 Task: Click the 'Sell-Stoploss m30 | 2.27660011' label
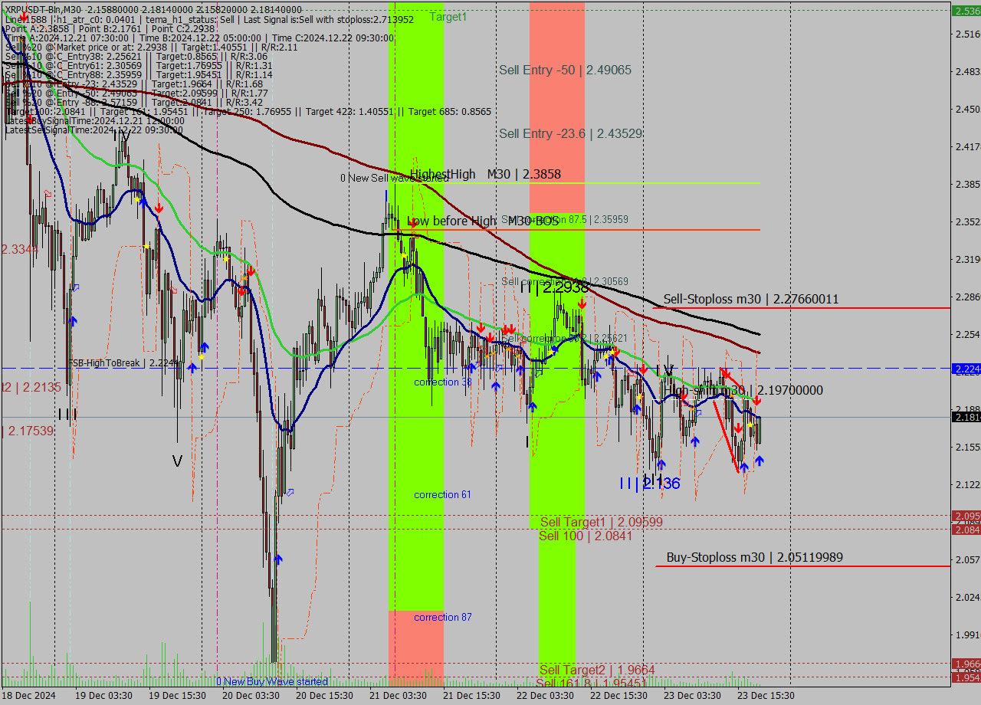[x=751, y=300]
